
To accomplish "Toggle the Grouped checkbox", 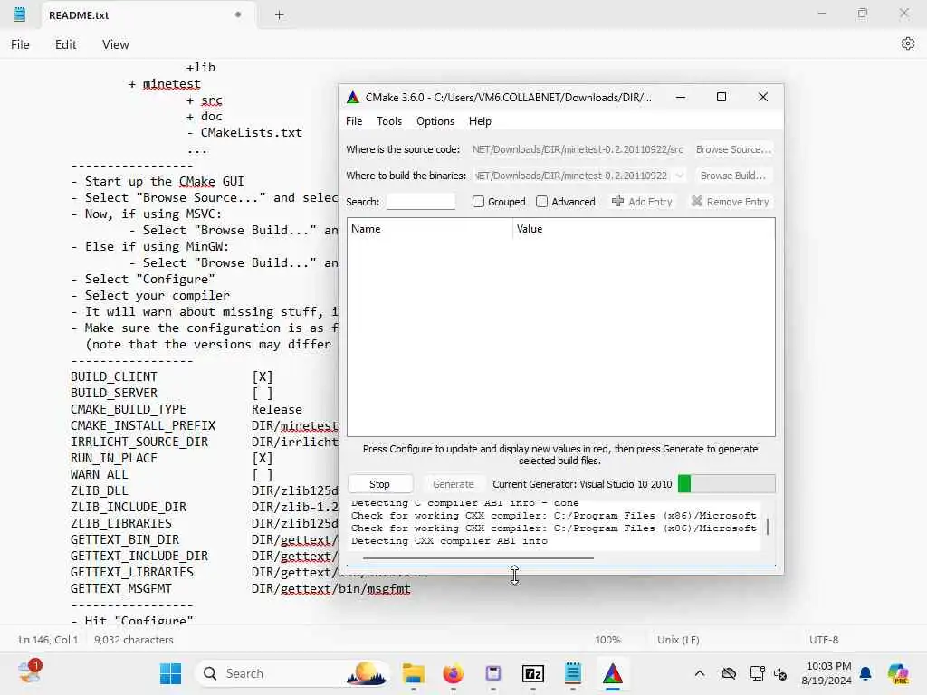I will tap(478, 202).
